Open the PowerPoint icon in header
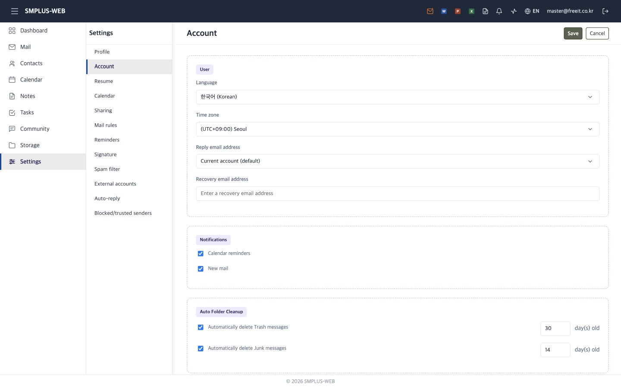This screenshot has height=388, width=621. [458, 11]
